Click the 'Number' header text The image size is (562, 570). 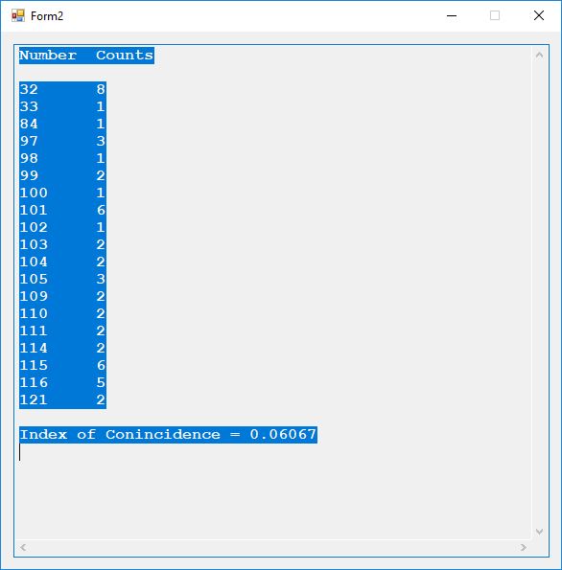[x=48, y=56]
